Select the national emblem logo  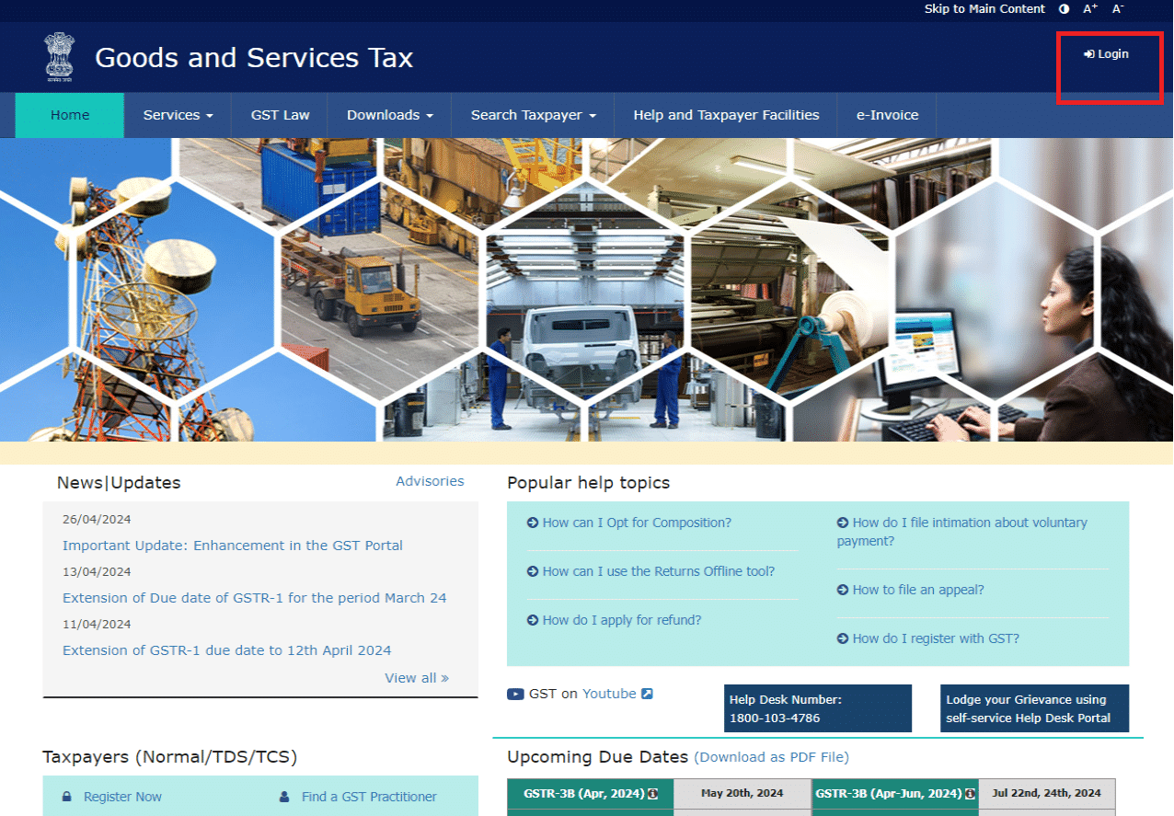59,57
